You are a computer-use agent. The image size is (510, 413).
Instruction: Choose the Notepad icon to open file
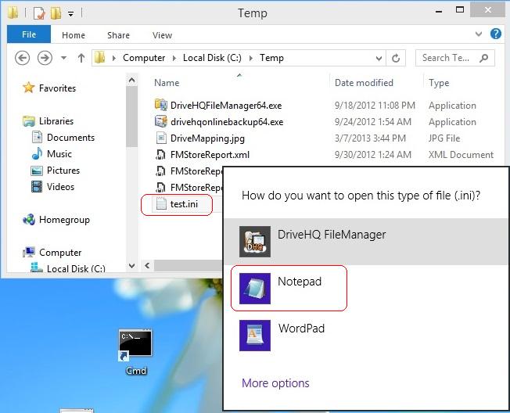tap(254, 289)
